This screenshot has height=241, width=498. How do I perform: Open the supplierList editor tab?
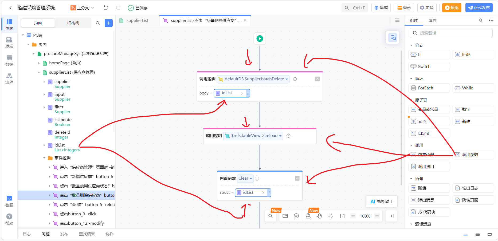pyautogui.click(x=137, y=21)
